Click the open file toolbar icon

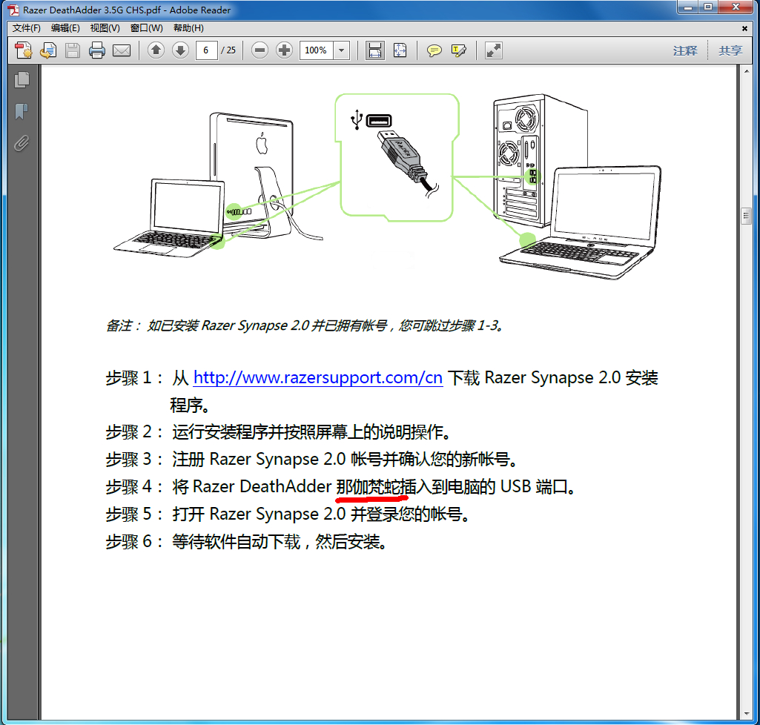(48, 50)
